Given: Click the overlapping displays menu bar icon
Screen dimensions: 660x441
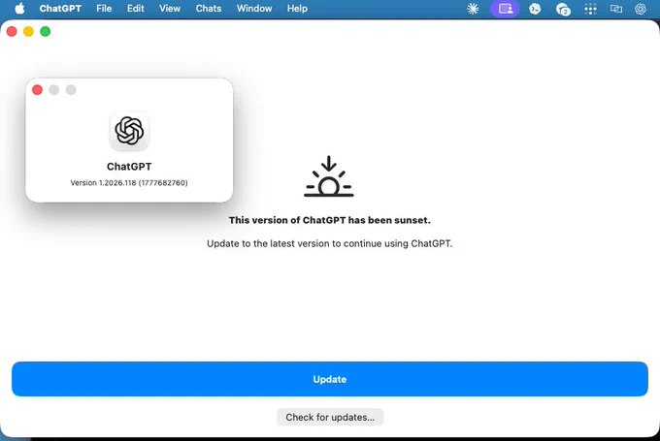Looking at the screenshot, I should pyautogui.click(x=615, y=9).
